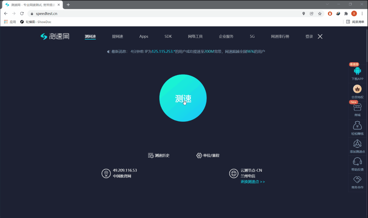Click the 测速网 logo
This screenshot has height=218, width=368.
tap(55, 36)
